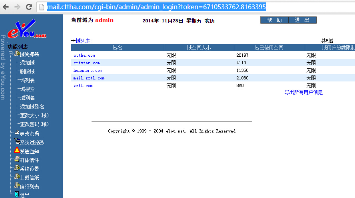Click the icon beside 系统设置

pyautogui.click(x=17, y=168)
